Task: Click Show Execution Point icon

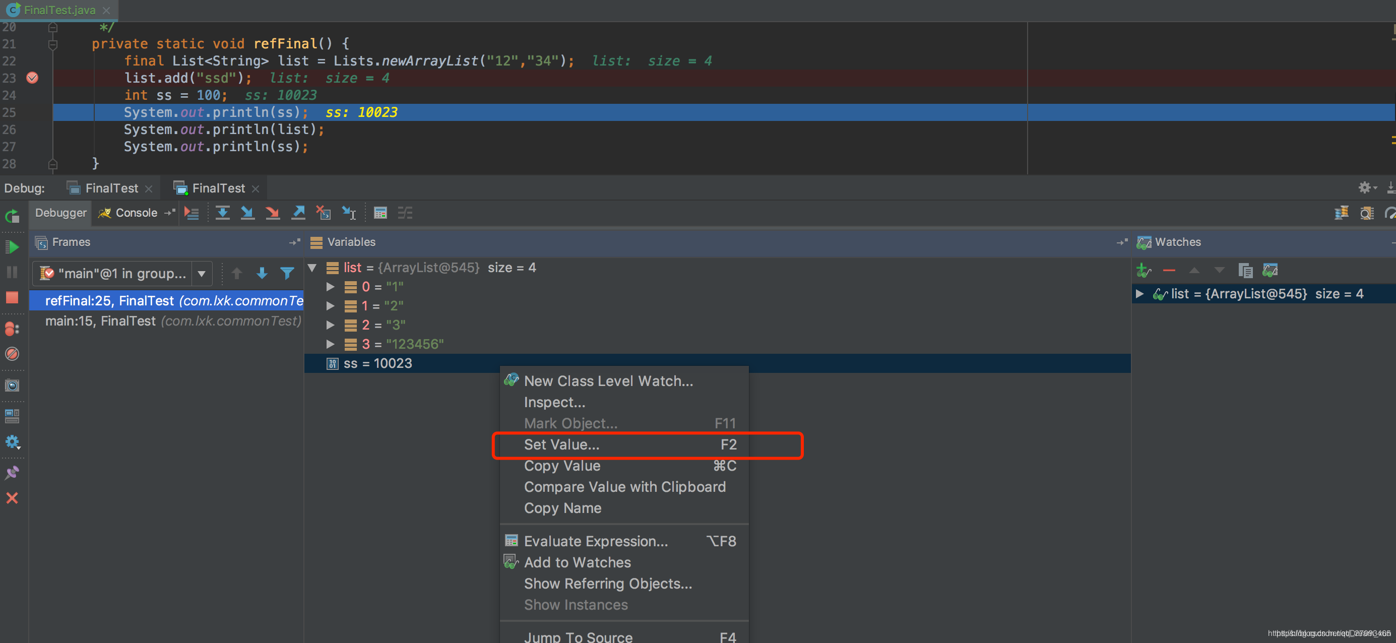Action: click(x=192, y=213)
